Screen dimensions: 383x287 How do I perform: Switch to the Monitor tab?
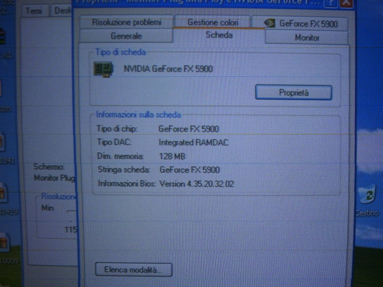[x=307, y=38]
